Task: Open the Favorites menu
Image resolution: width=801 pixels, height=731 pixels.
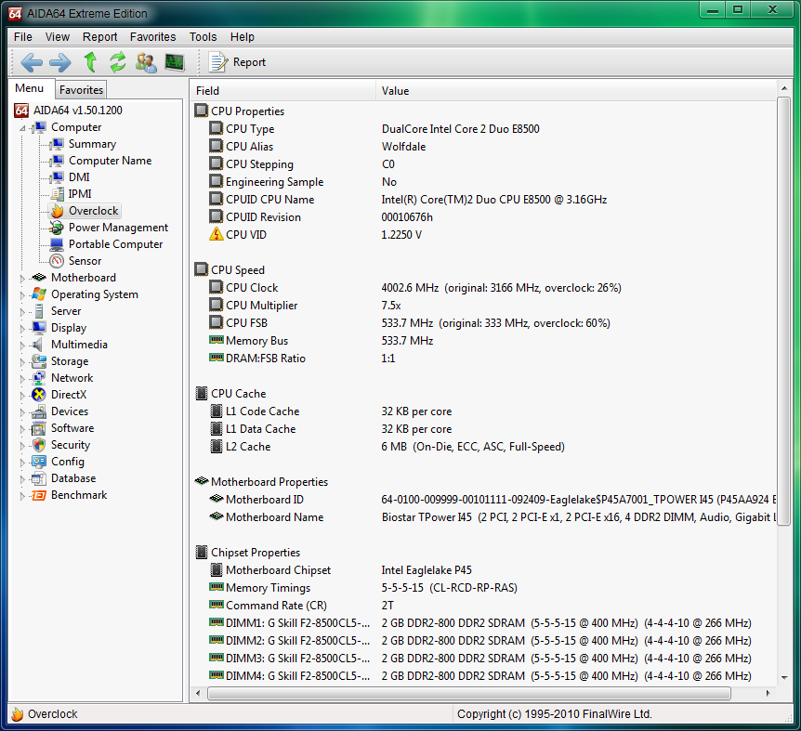Action: [x=152, y=37]
